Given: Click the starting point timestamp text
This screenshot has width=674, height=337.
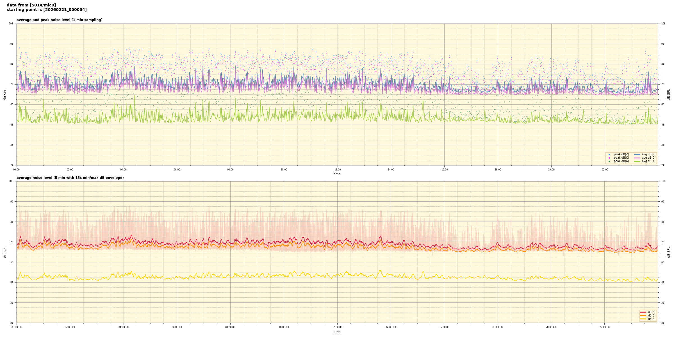Looking at the screenshot, I should tap(47, 10).
